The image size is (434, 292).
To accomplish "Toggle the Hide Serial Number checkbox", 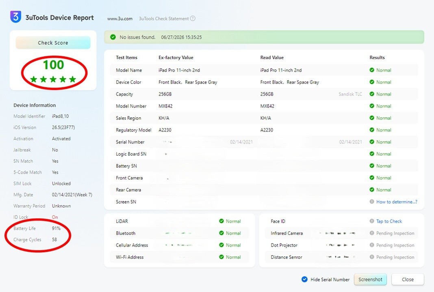I will tap(304, 279).
